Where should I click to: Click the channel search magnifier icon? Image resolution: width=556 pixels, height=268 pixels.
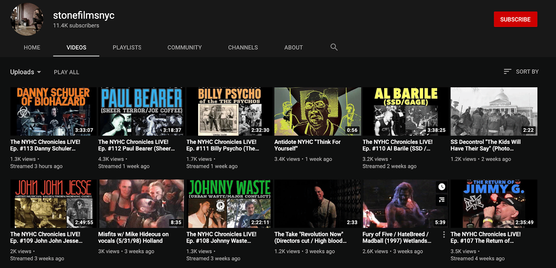tap(334, 47)
